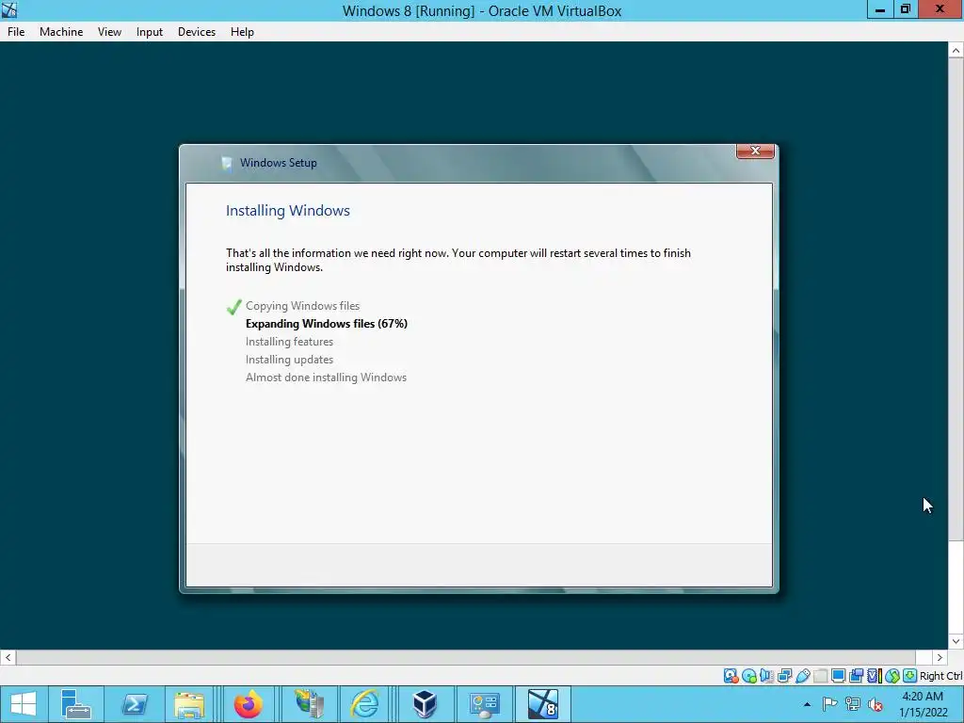This screenshot has width=964, height=723.
Task: Click the network adapter status icon
Action: 784,676
